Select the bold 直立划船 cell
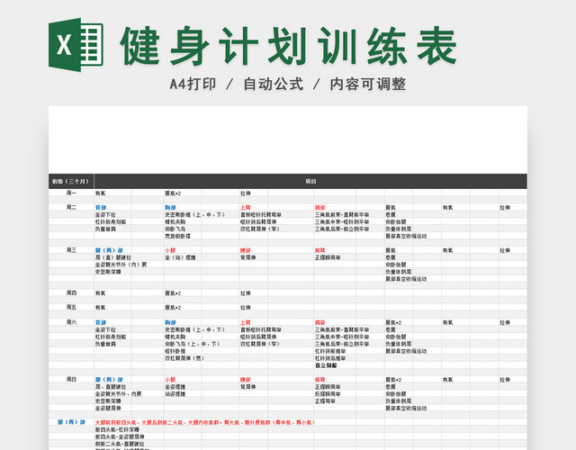The height and width of the screenshot is (450, 576). 326,365
